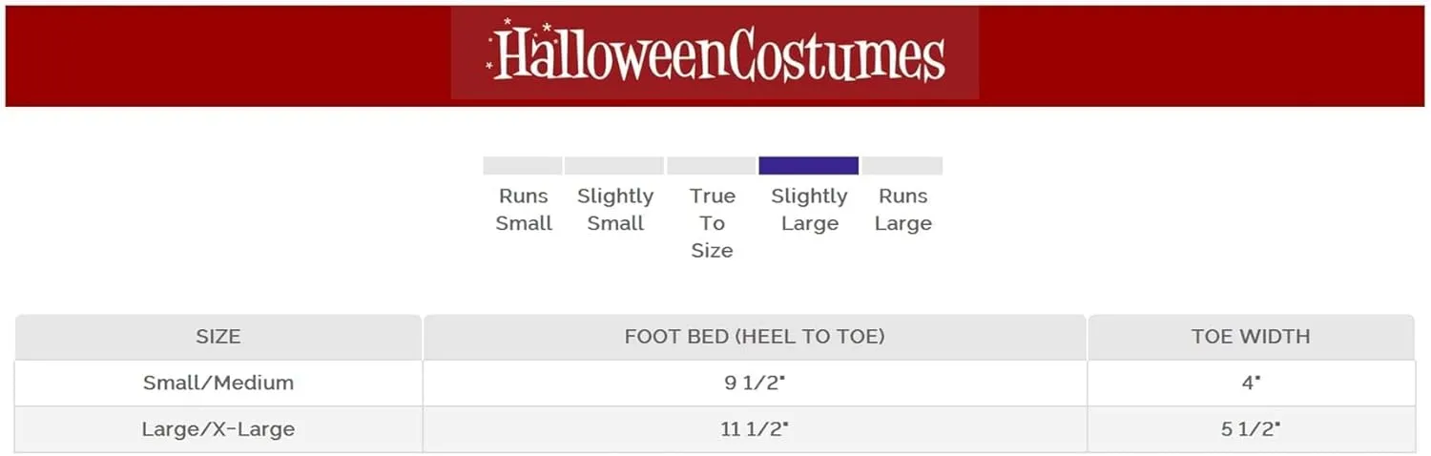Click the True To Size label
Screen dimensions: 1431x456
[x=713, y=223]
